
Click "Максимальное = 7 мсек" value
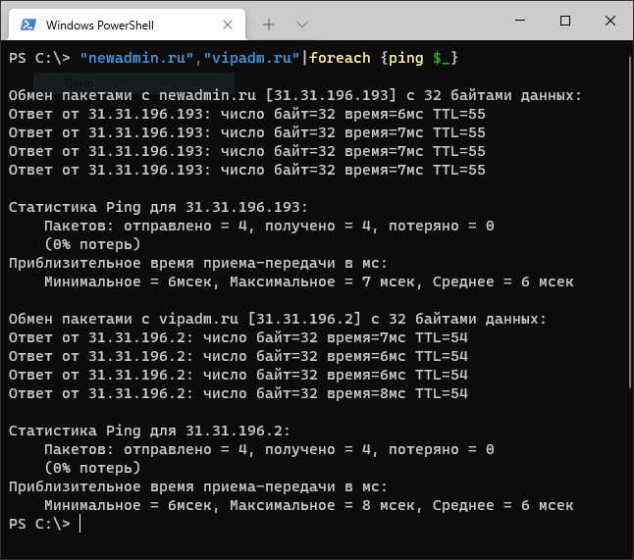(x=322, y=282)
